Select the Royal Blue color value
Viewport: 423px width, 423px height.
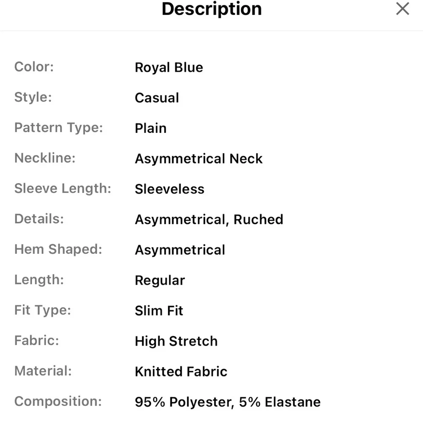click(169, 68)
